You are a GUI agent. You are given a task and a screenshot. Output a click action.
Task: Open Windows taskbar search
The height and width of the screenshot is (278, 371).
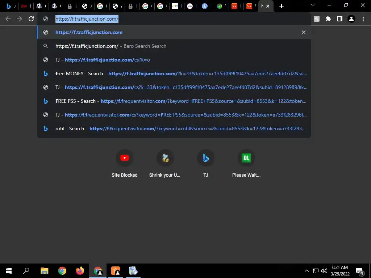pos(26,271)
